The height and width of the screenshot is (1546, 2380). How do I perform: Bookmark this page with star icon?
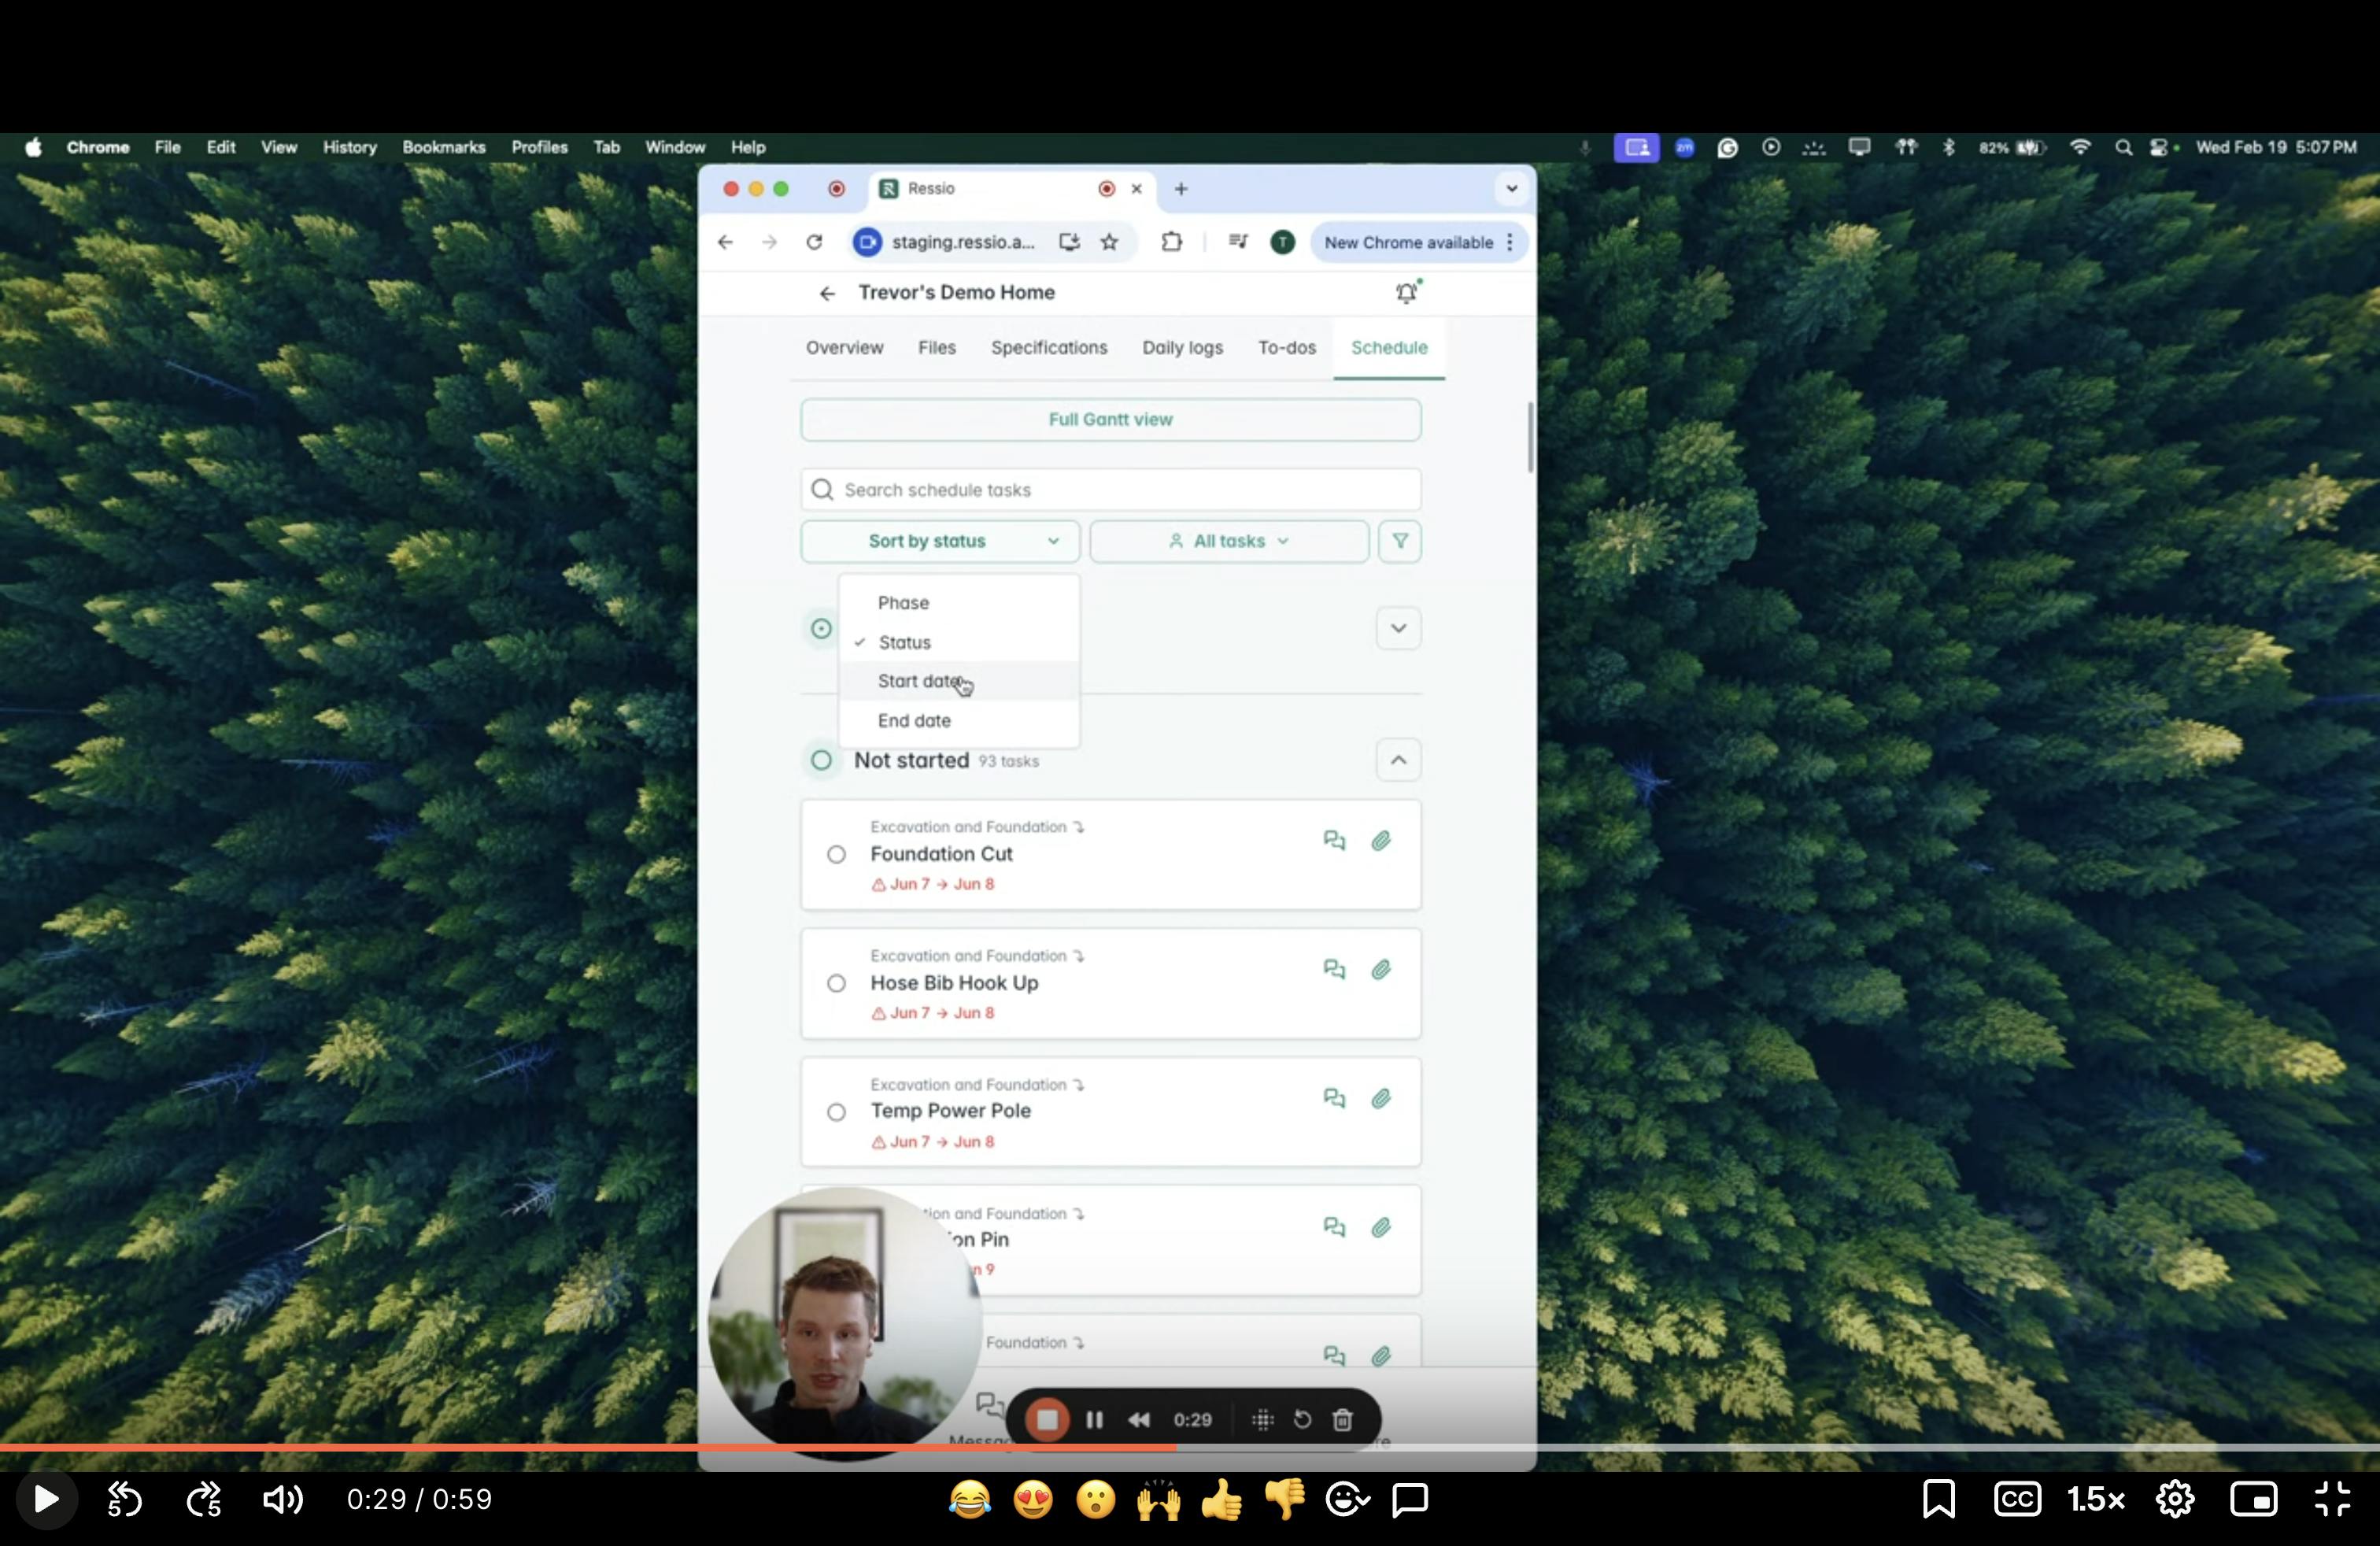(1109, 242)
